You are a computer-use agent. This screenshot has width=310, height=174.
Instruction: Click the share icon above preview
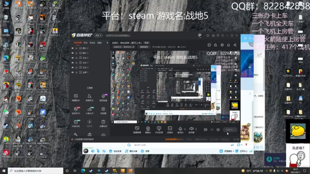coord(235,45)
